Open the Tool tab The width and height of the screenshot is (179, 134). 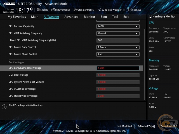coord(115,17)
